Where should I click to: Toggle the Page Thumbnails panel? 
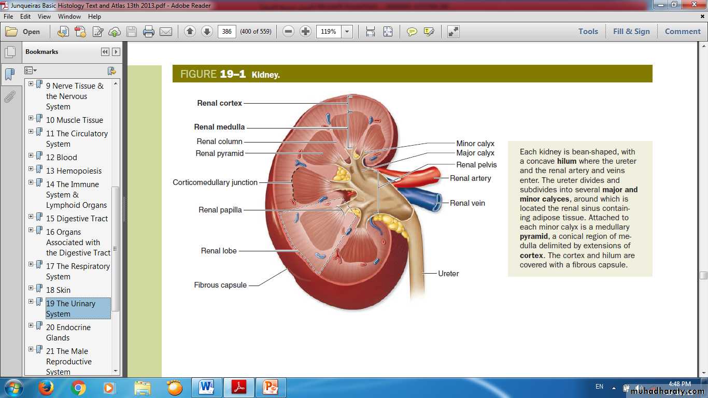coord(10,52)
